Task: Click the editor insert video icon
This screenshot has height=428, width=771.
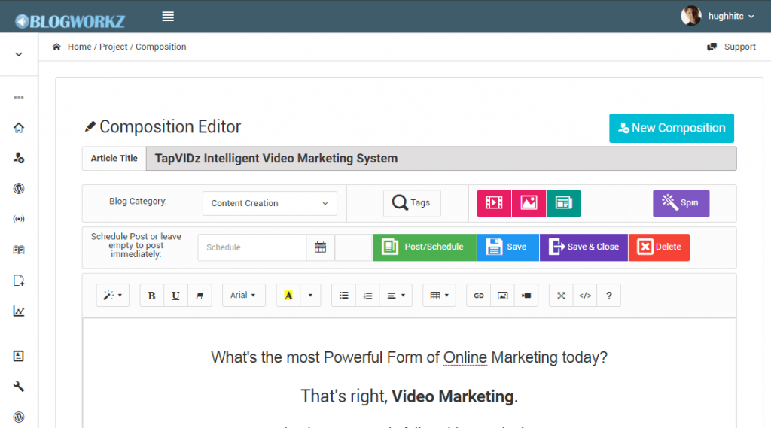Action: pyautogui.click(x=526, y=296)
